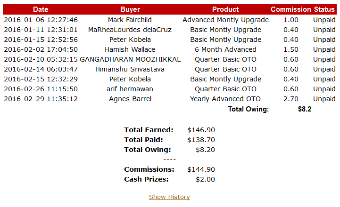This screenshot has height=207, width=340.
Task: Click the Status column header
Action: point(325,9)
